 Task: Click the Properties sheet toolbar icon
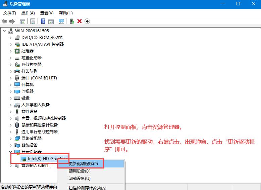(x=33, y=21)
